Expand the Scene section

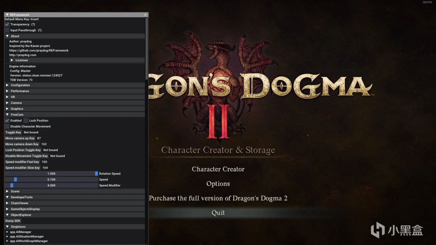tap(75, 191)
